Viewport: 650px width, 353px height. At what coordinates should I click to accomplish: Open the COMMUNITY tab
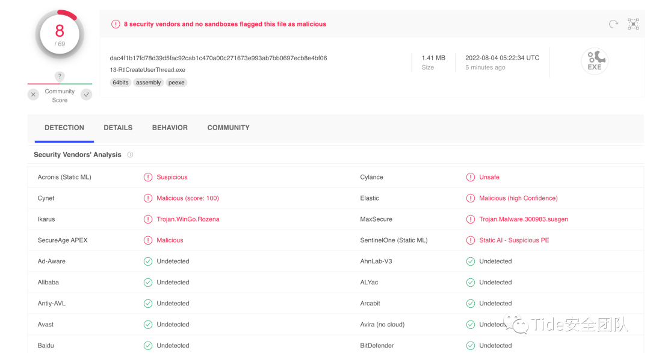point(229,128)
